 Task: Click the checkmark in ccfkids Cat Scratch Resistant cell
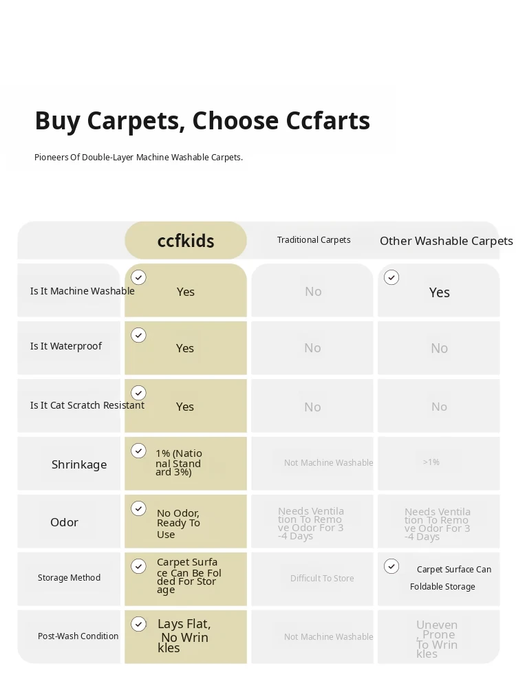139,393
